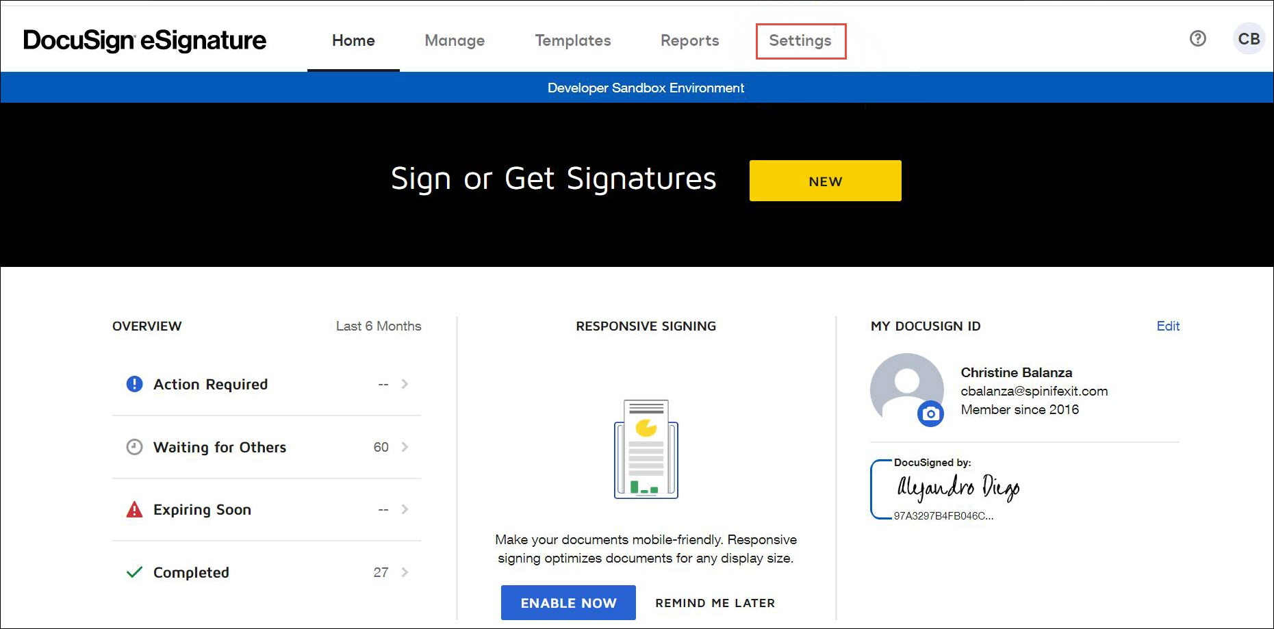Expand Action Required with its chevron arrow

click(405, 384)
